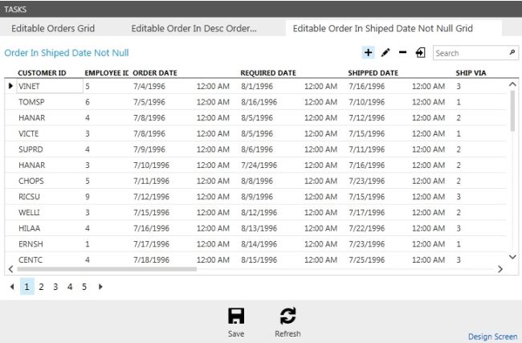Open page 4 in pager

click(x=70, y=287)
